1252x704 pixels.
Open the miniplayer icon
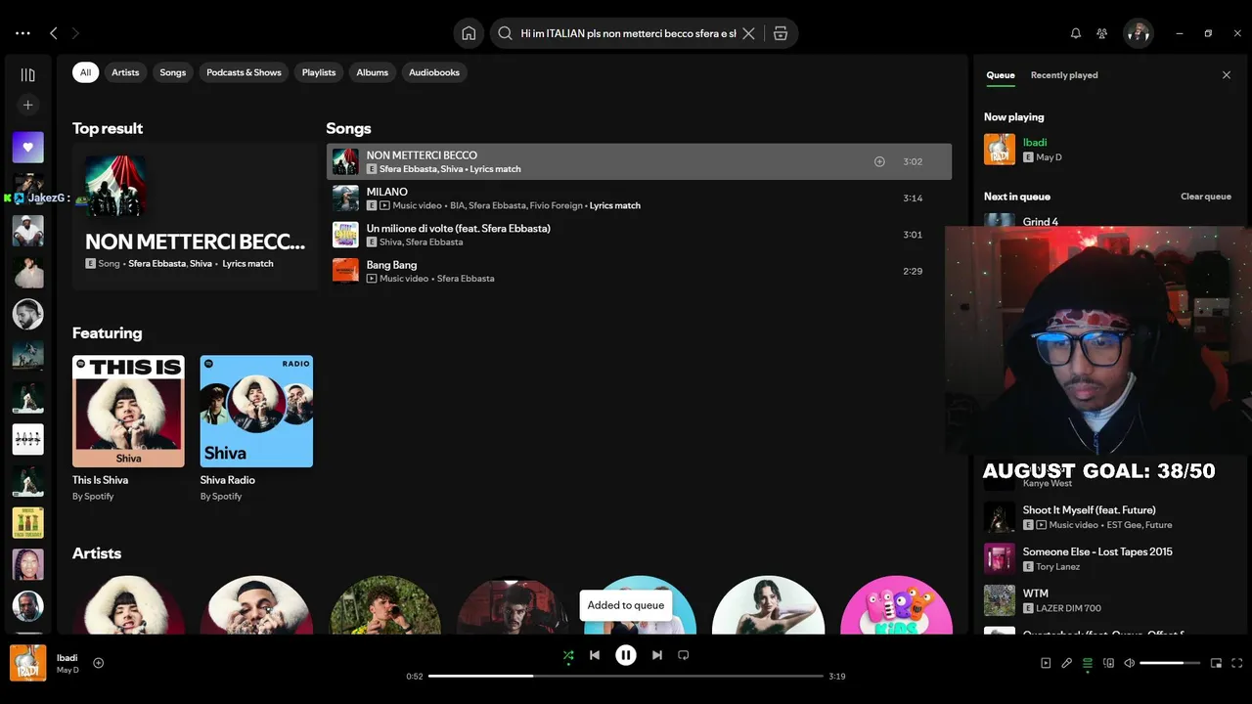[1216, 663]
